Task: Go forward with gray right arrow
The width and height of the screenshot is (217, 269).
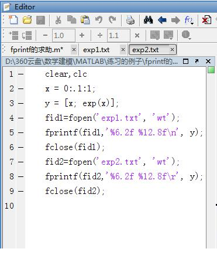Action: (x=175, y=20)
